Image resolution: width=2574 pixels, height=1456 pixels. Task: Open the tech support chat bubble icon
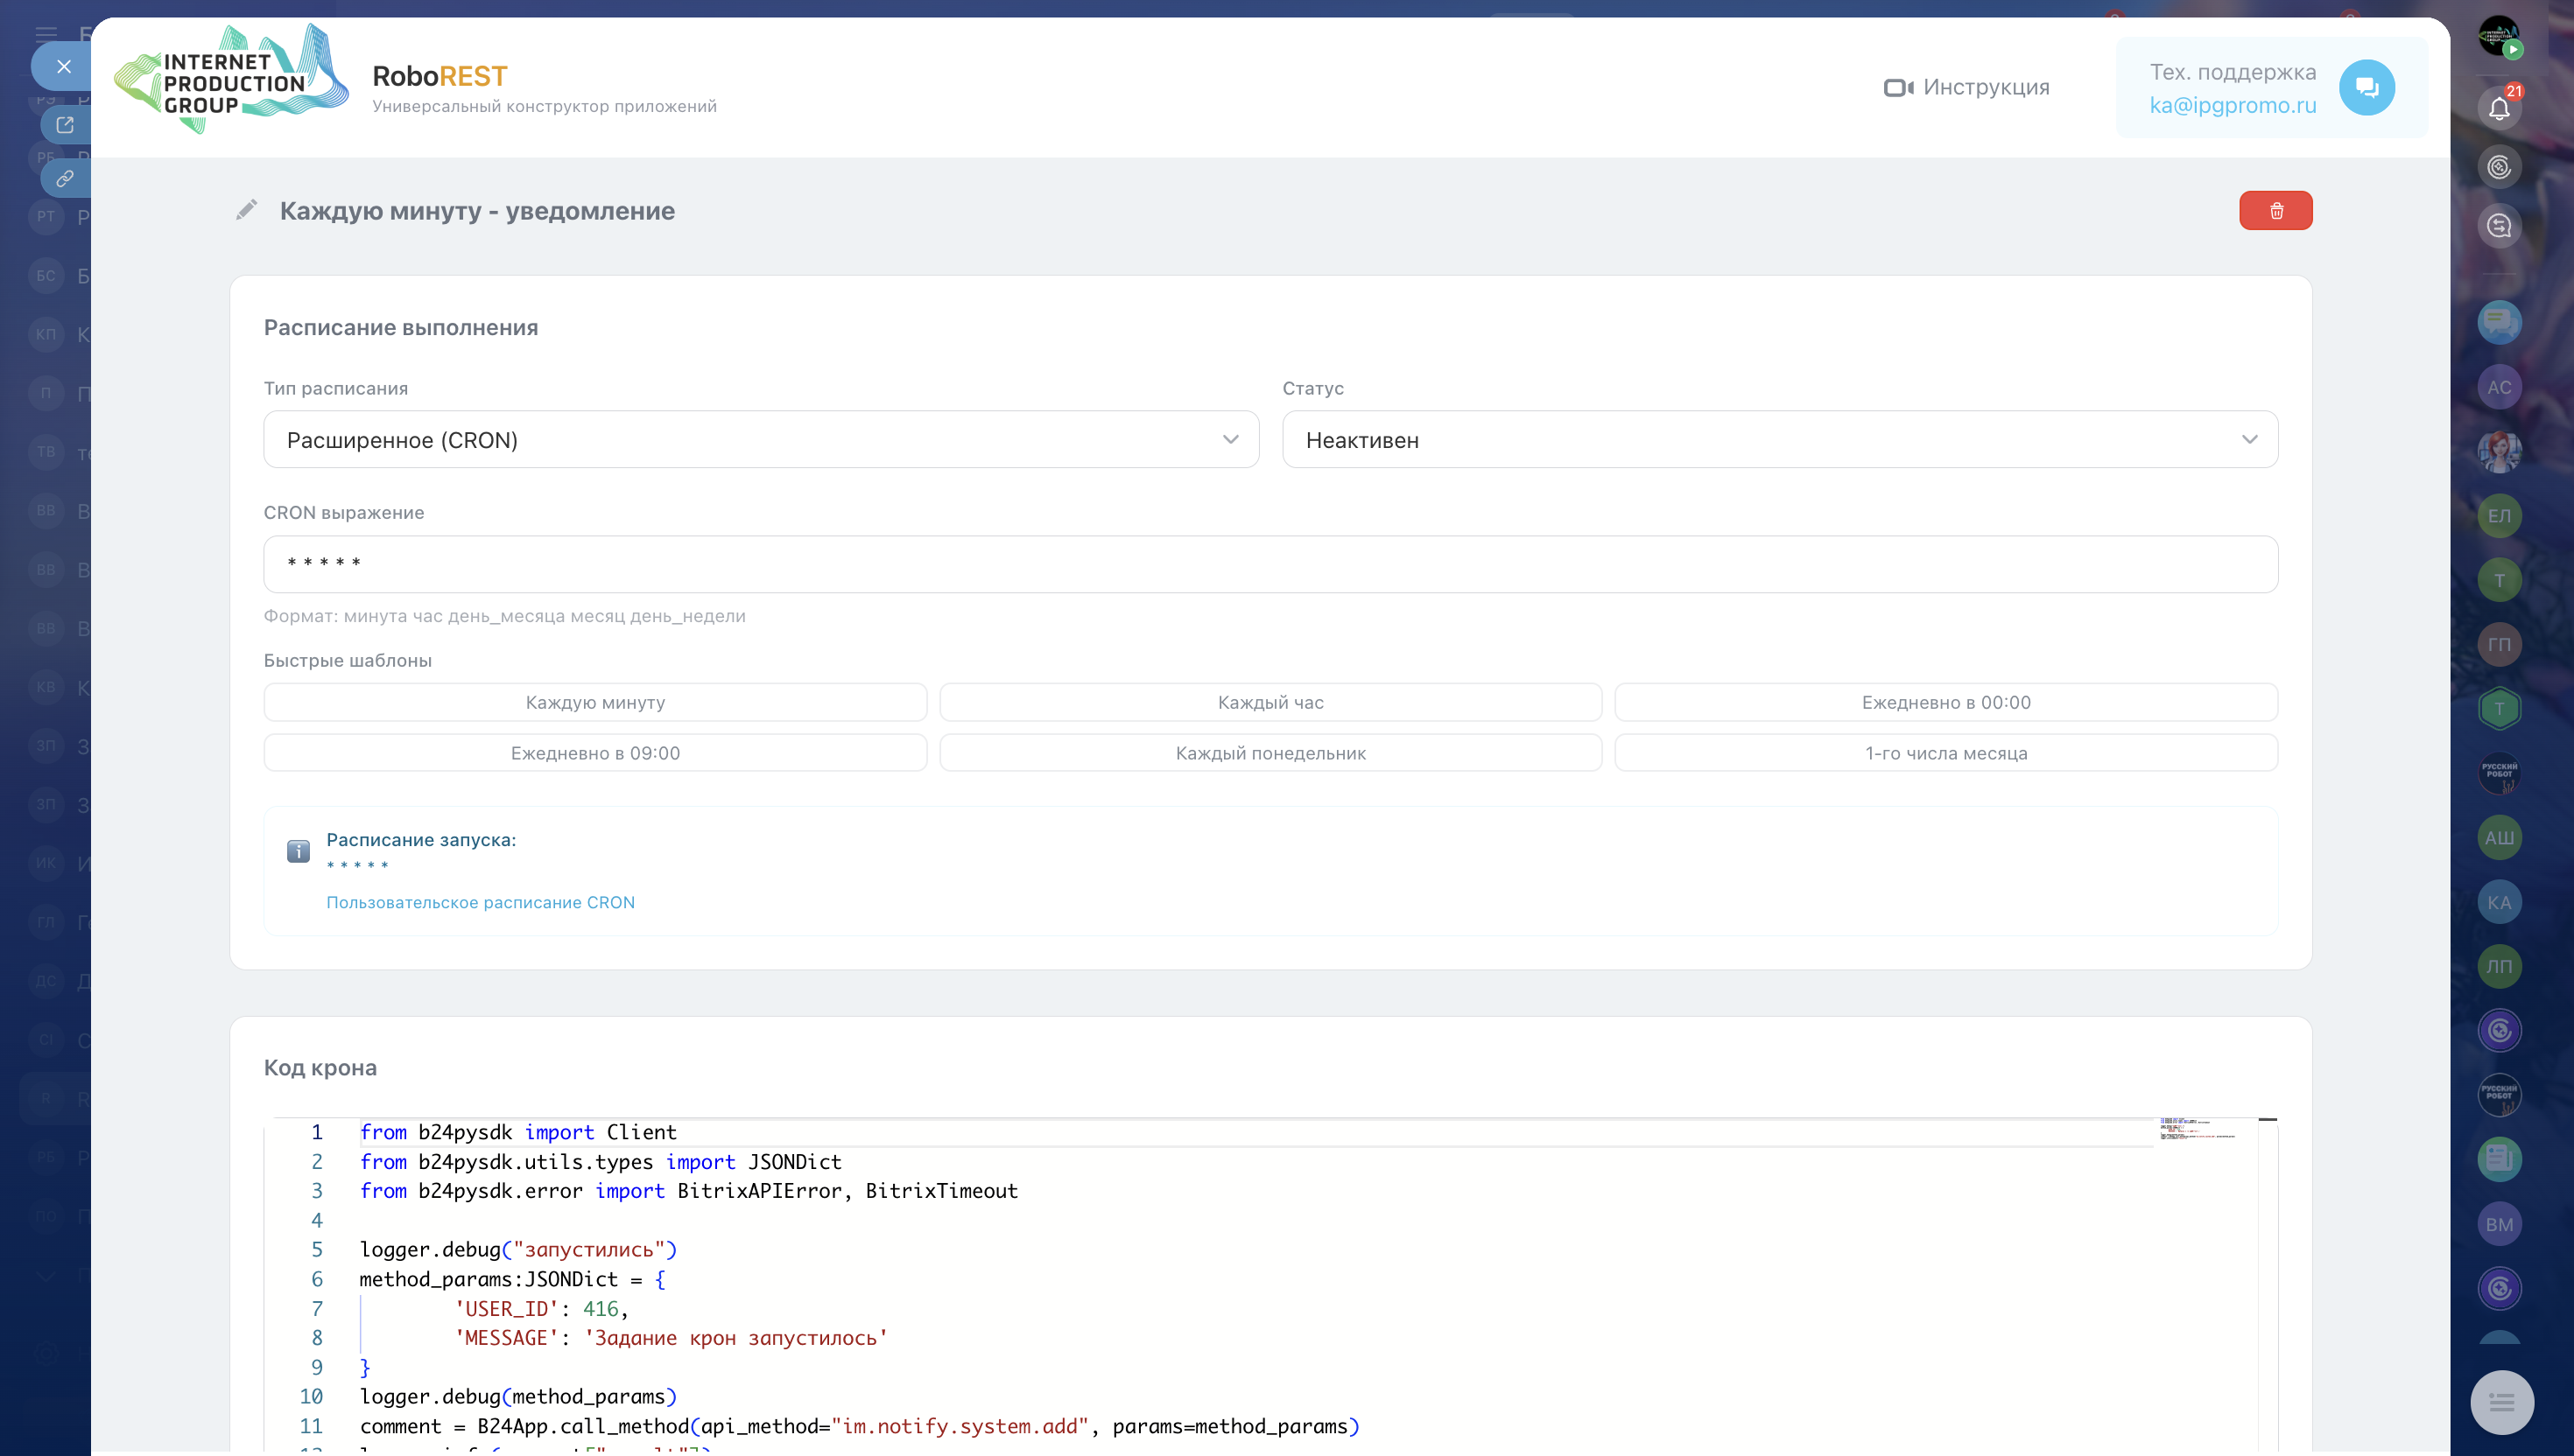[2366, 88]
